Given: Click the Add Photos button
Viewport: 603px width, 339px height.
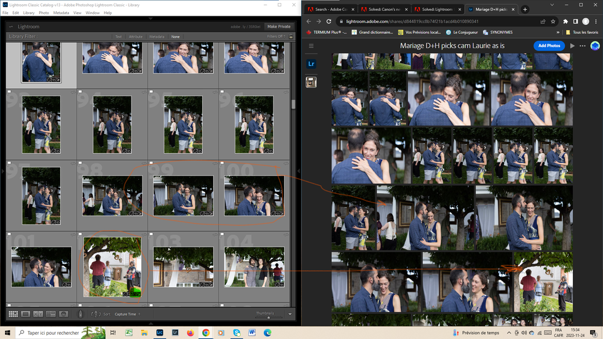Looking at the screenshot, I should pyautogui.click(x=549, y=46).
